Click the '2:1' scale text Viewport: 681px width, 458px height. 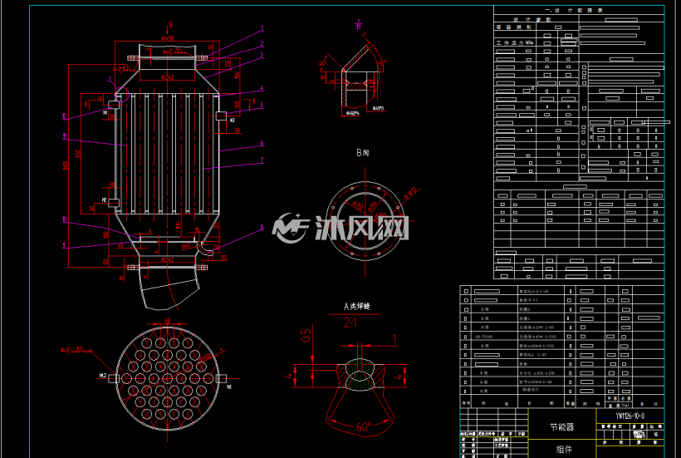(x=350, y=323)
